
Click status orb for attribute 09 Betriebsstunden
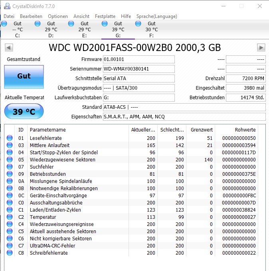pyautogui.click(x=10, y=174)
